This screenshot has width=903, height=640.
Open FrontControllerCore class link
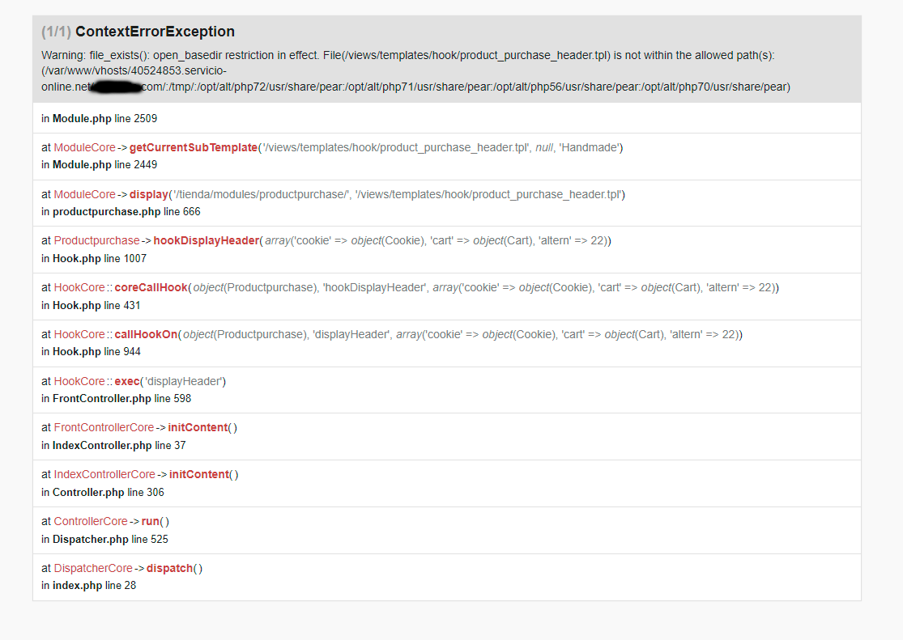pyautogui.click(x=104, y=428)
